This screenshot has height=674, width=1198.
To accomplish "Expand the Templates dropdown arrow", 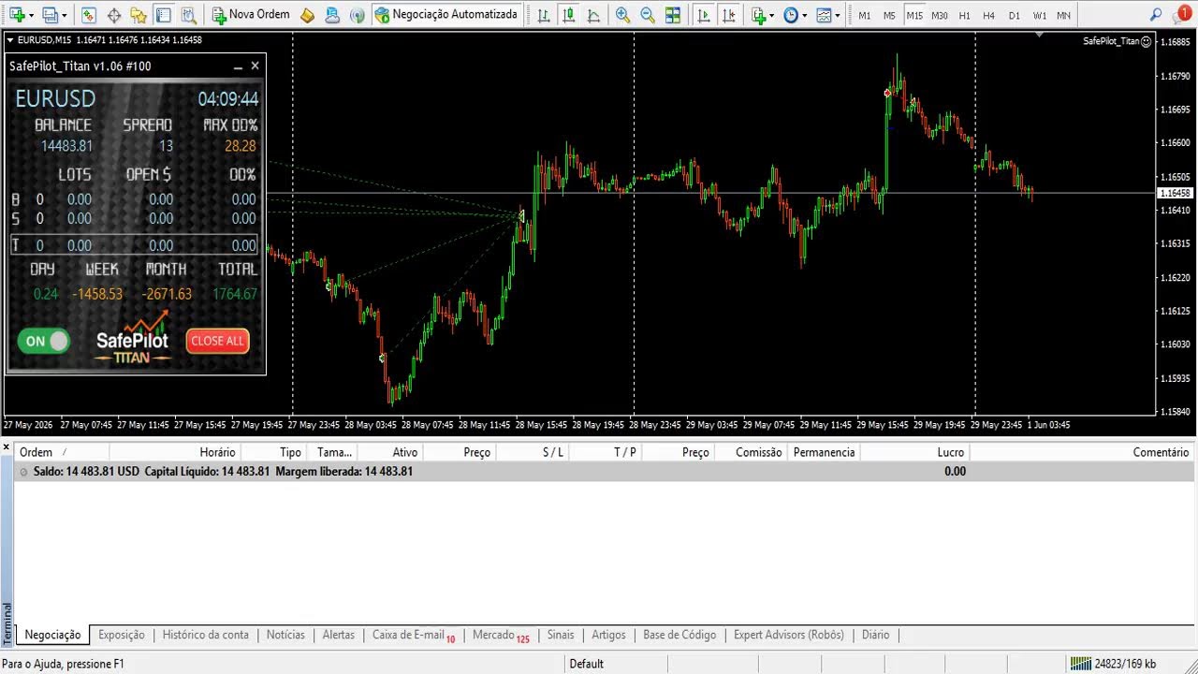I will (x=837, y=16).
